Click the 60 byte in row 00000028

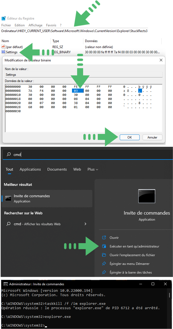pyautogui.click(x=30, y=107)
